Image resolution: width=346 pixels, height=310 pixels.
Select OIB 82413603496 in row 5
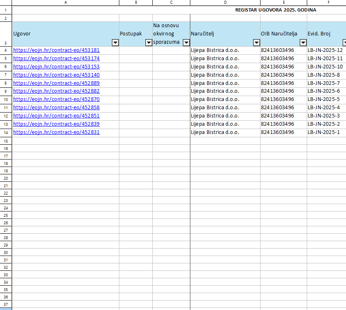tap(284, 59)
